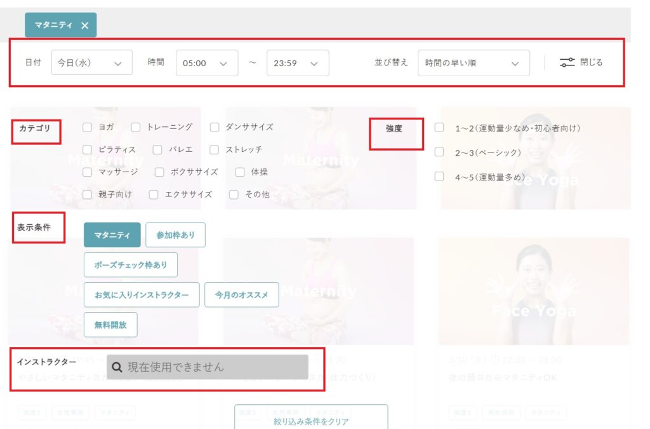The image size is (650, 429).
Task: Select the 参加枠あり filter button
Action: pos(175,235)
